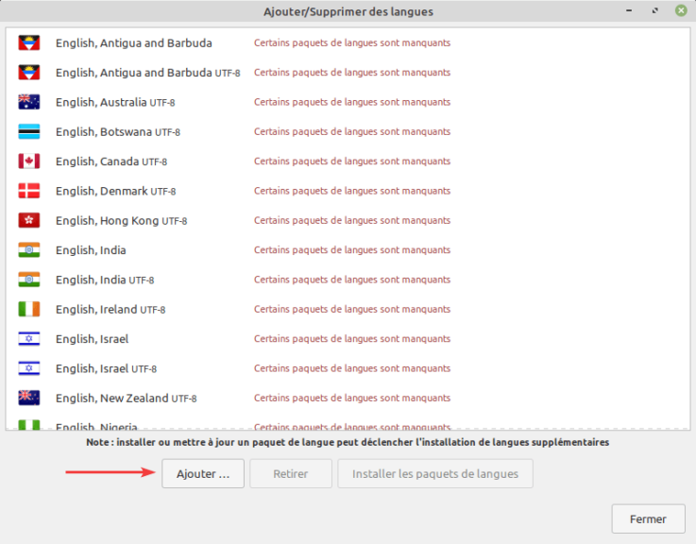
Task: Click the Ireland flag icon
Action: [29, 309]
